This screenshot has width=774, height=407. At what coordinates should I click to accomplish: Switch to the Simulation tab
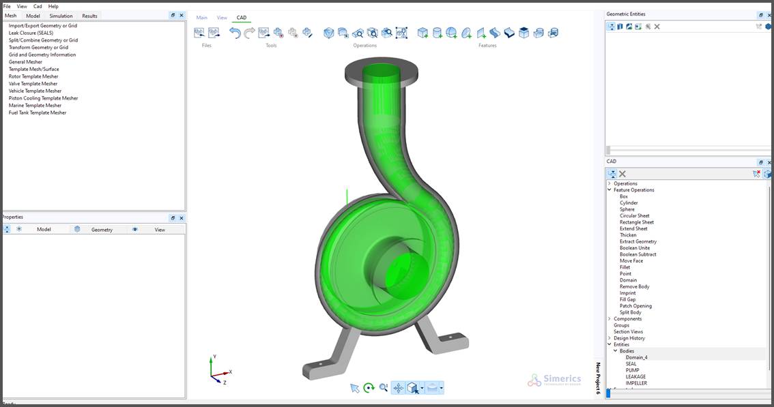click(x=61, y=16)
